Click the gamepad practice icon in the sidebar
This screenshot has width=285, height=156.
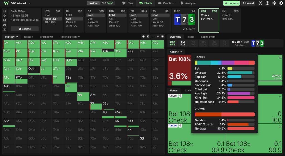(4, 25)
